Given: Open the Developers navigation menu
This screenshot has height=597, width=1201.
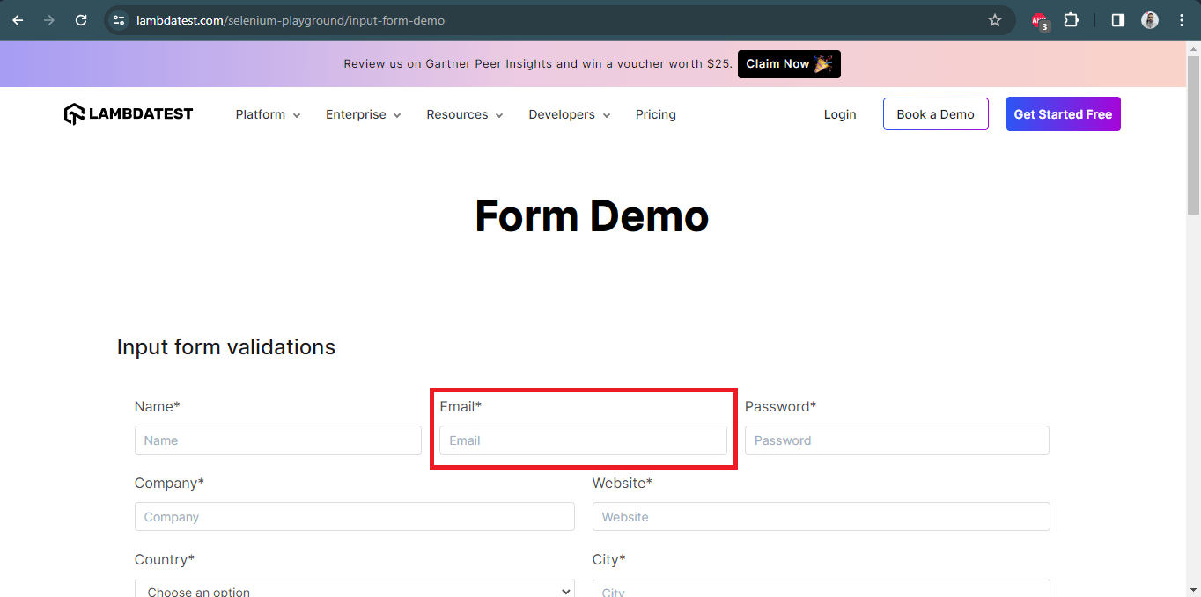Looking at the screenshot, I should [x=569, y=114].
